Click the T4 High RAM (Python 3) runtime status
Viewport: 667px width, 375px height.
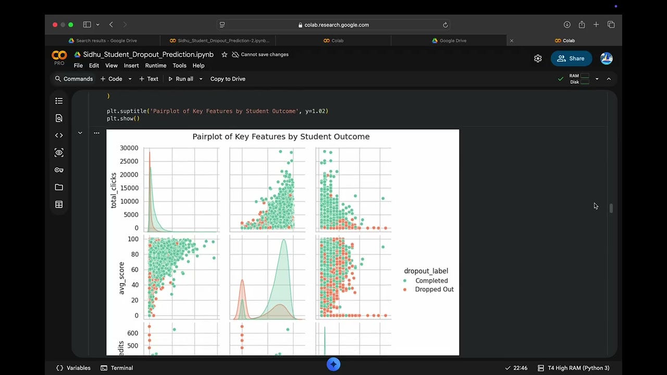coord(573,368)
